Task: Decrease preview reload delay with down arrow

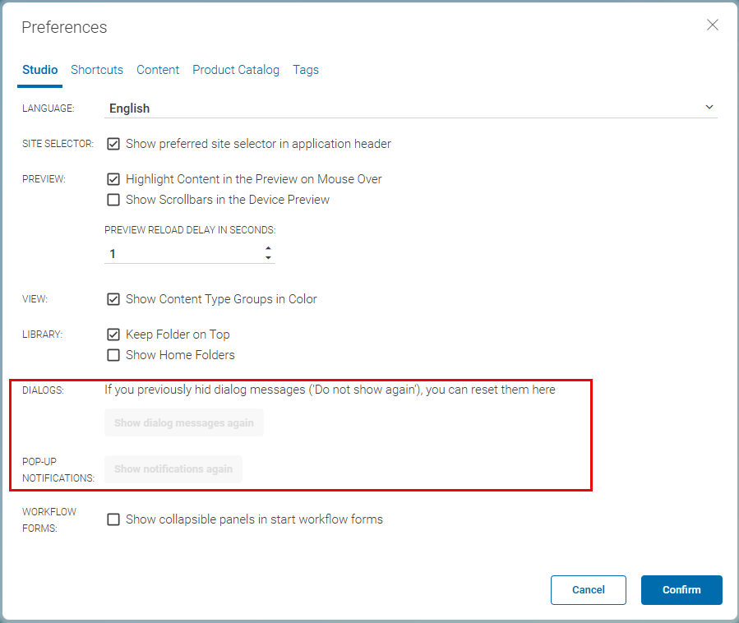Action: 268,259
